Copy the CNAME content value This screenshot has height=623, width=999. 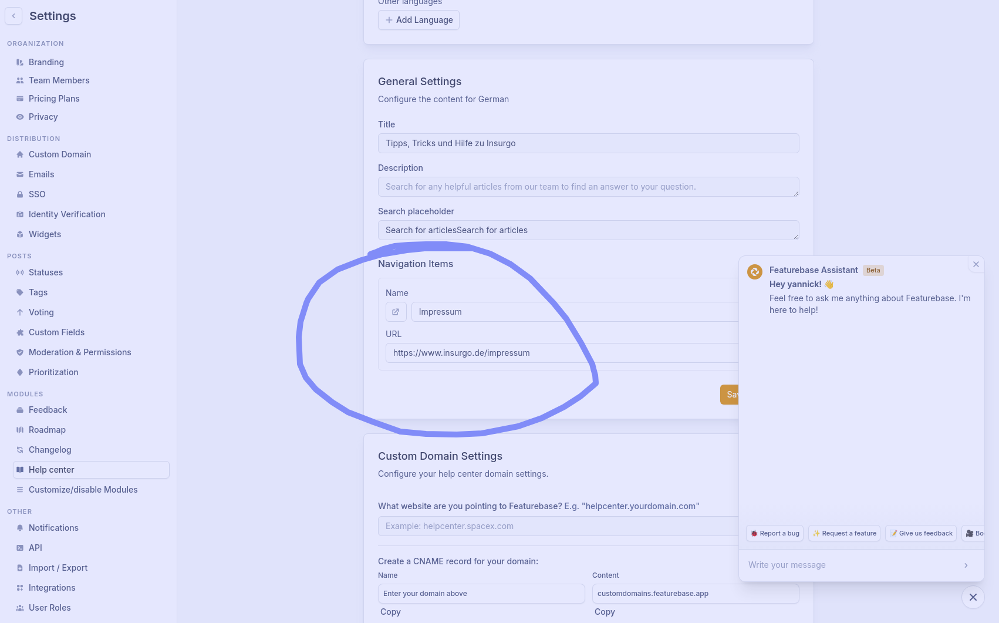pos(605,612)
